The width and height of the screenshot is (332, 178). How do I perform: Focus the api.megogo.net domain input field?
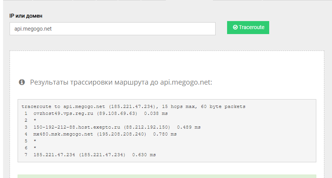tap(112, 29)
